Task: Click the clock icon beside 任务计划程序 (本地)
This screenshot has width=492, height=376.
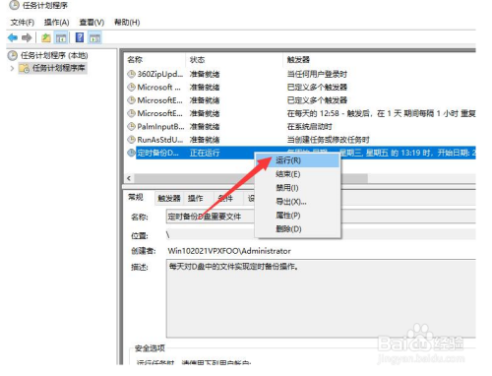Action: (x=12, y=55)
